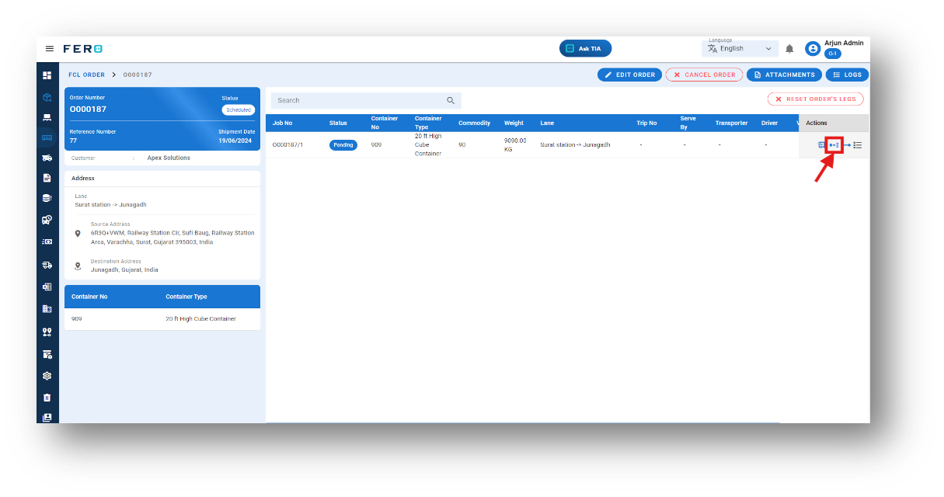
Task: Click the Weight column header
Action: pyautogui.click(x=514, y=123)
